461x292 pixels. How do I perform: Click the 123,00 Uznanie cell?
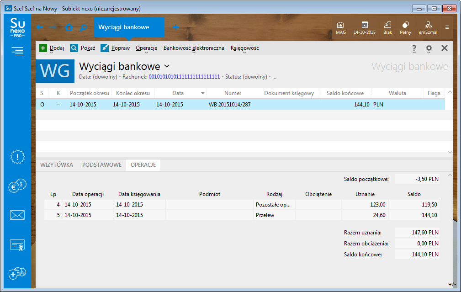click(x=365, y=205)
